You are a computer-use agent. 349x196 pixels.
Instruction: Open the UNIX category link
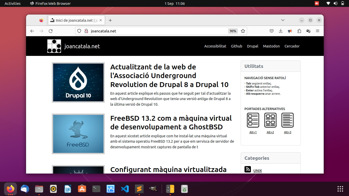pyautogui.click(x=258, y=171)
